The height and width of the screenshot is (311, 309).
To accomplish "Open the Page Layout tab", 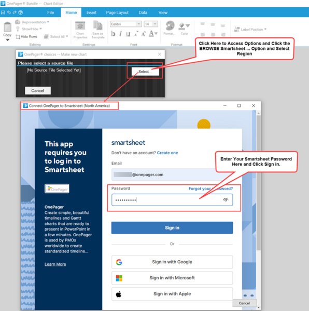I will click(x=117, y=12).
